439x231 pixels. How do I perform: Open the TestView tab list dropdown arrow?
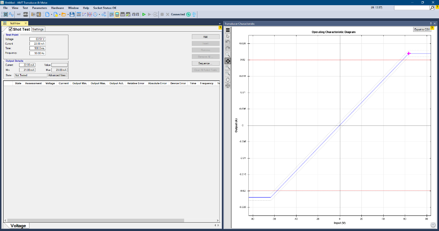pyautogui.click(x=220, y=23)
